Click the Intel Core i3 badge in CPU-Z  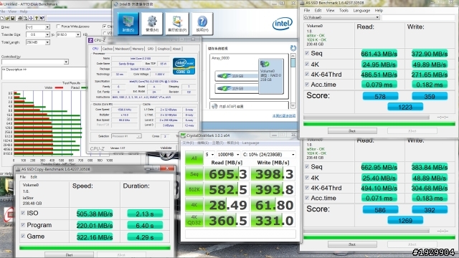(184, 66)
